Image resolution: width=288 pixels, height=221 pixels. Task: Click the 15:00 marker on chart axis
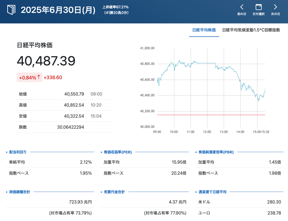[x=257, y=132]
